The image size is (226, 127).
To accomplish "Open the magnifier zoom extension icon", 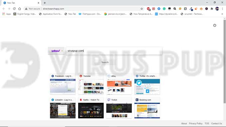I will point(175,9).
